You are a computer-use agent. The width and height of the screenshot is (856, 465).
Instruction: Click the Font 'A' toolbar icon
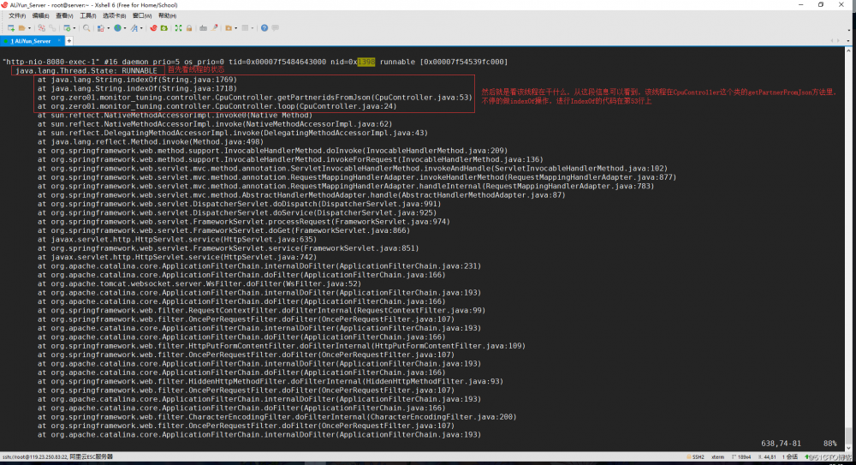(x=134, y=28)
